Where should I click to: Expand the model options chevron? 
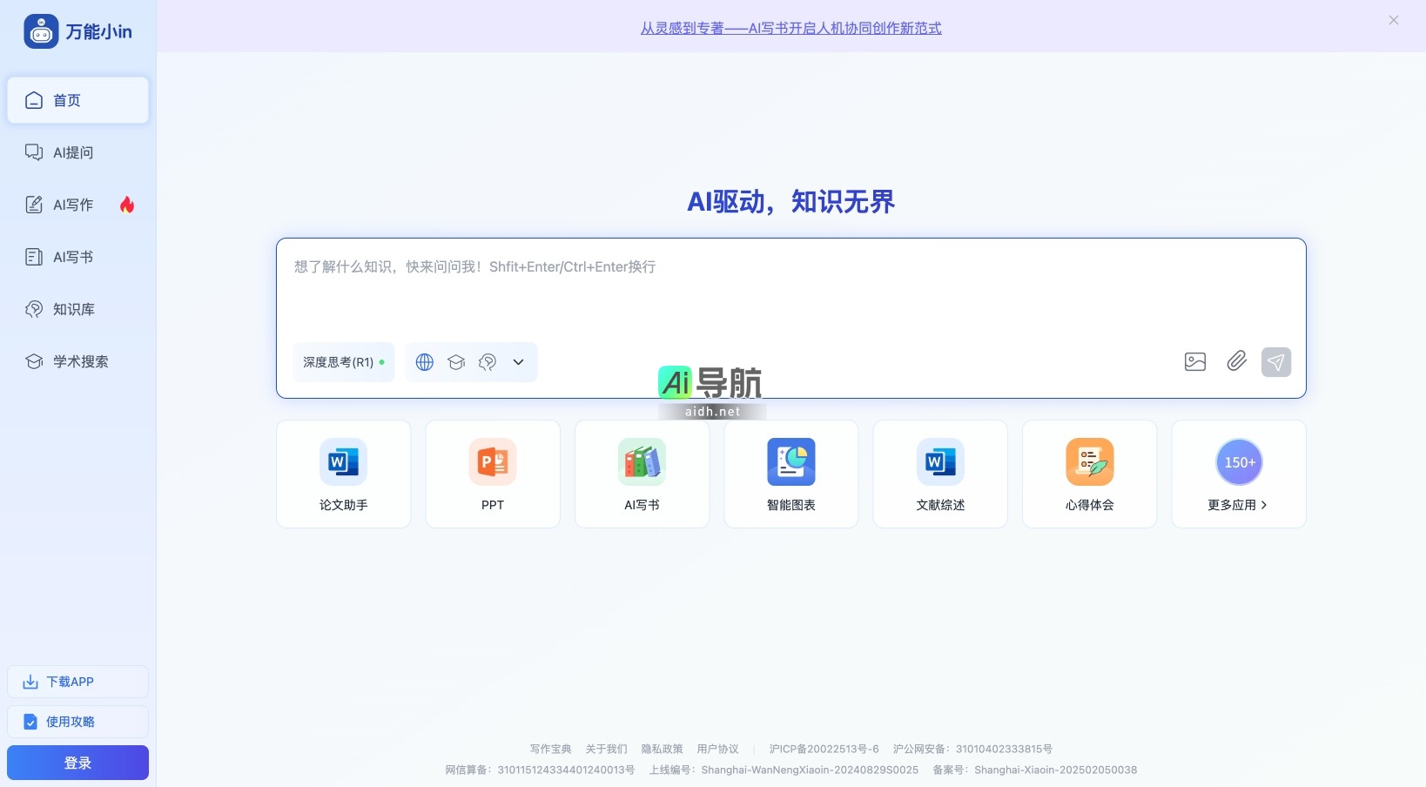point(518,362)
